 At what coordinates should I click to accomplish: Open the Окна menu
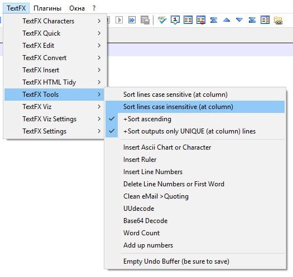[x=77, y=8]
